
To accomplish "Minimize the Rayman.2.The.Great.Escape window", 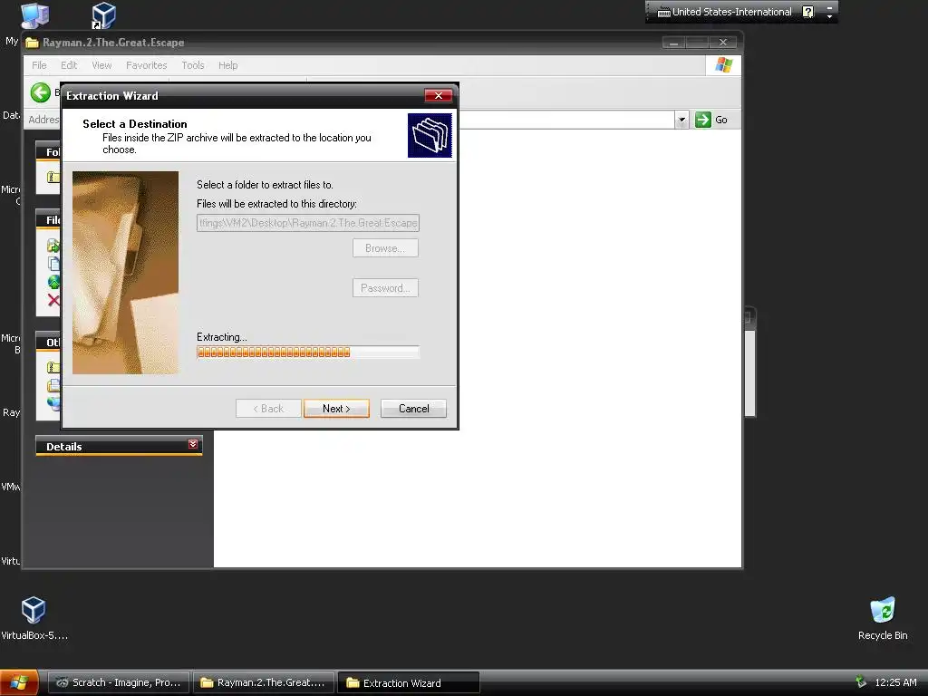I will 673,43.
